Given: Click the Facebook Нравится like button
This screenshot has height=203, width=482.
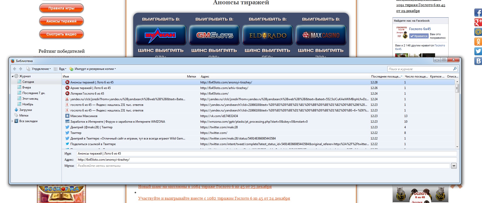Looking at the screenshot, I should point(419,36).
